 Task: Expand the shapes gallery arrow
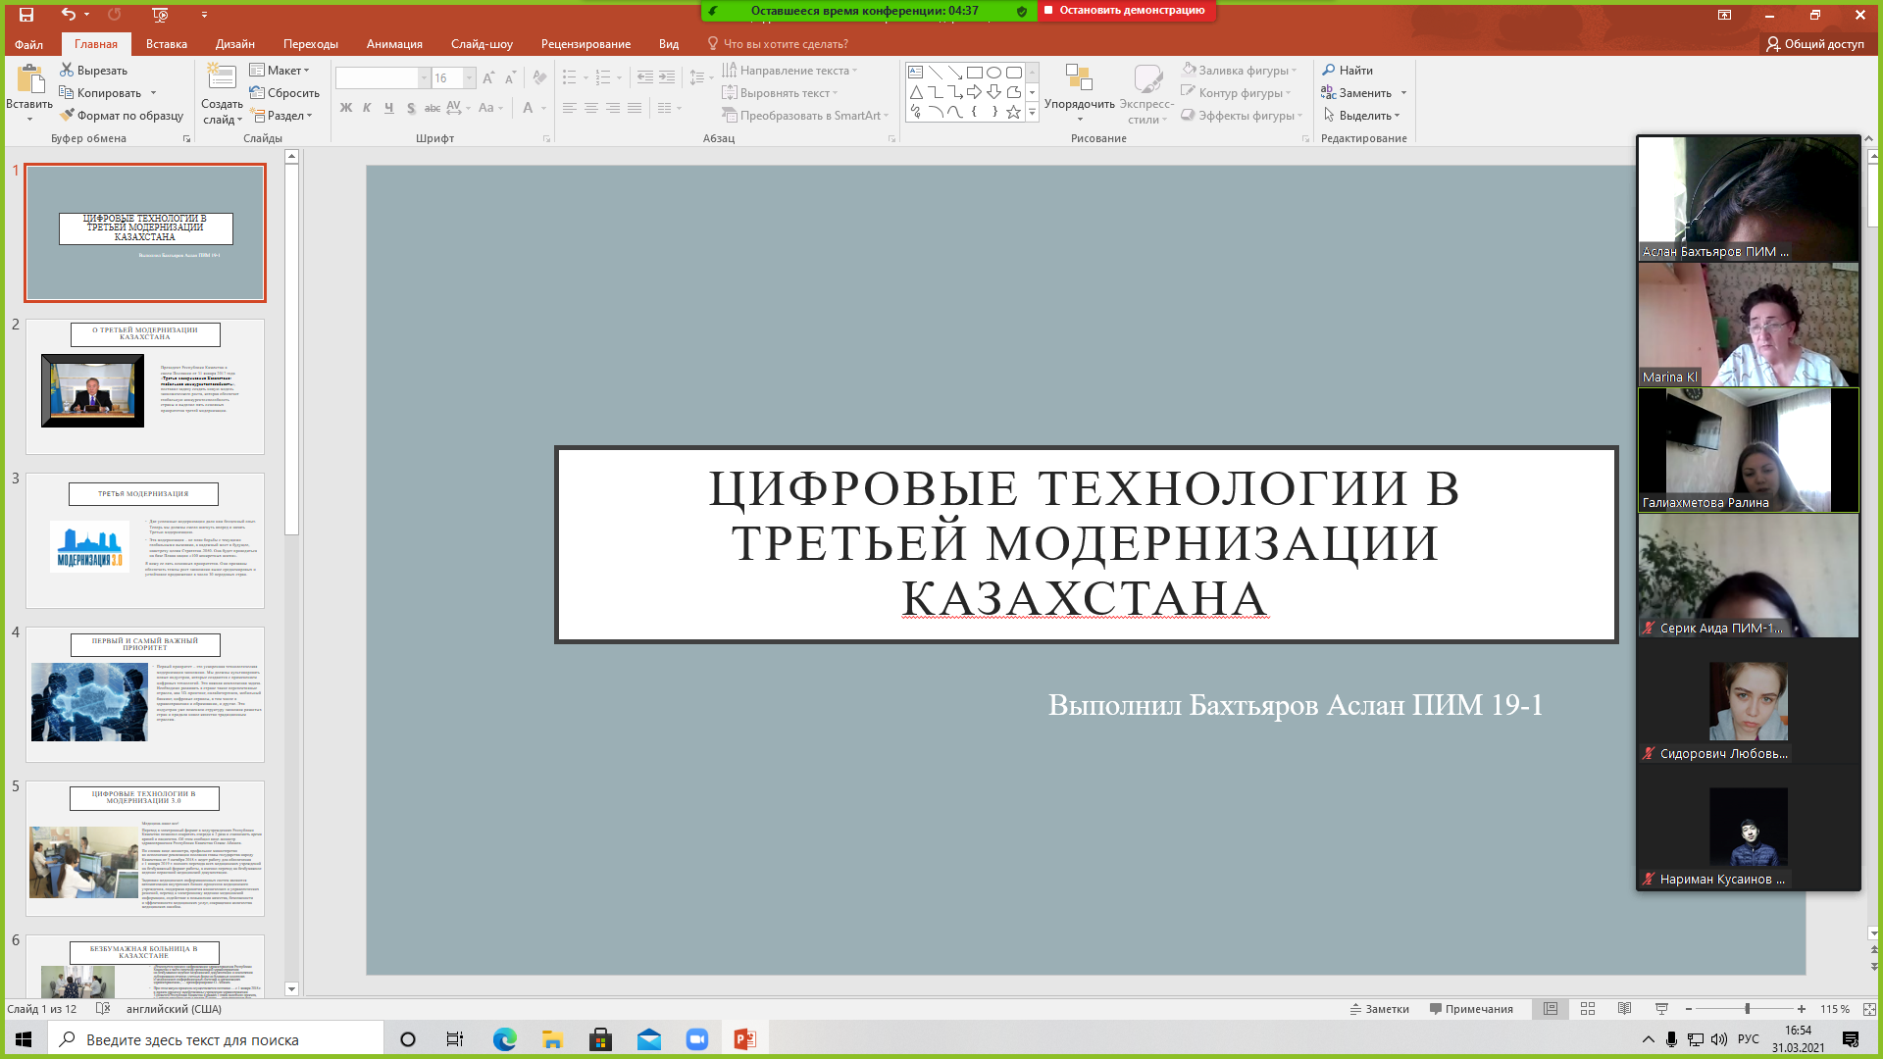[1032, 113]
